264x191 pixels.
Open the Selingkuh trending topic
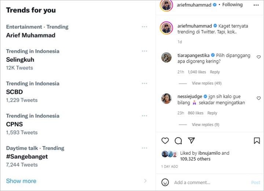click(x=20, y=60)
